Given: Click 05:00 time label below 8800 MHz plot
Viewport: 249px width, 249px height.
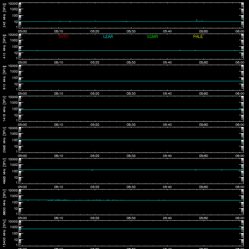Looking at the screenshot, I should click(x=22, y=218).
